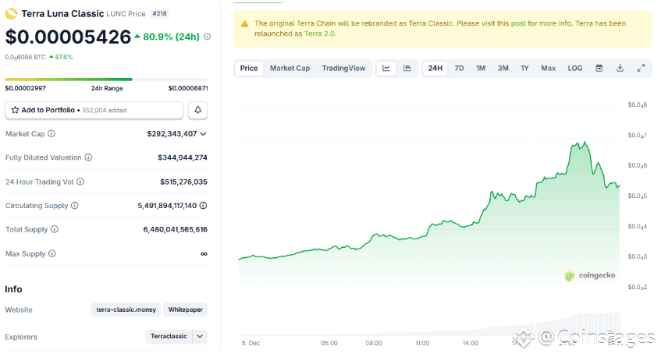Expand the Market Cap value chevron
Image resolution: width=661 pixels, height=357 pixels.
pyautogui.click(x=204, y=134)
